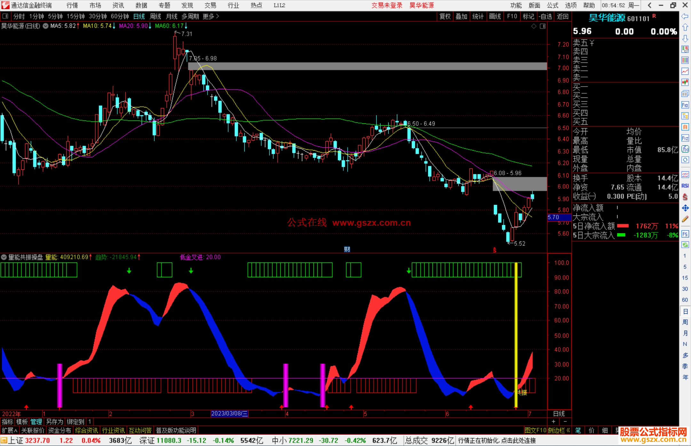
Task: Click the F5 switch sidebar icon
Action: coord(685,234)
